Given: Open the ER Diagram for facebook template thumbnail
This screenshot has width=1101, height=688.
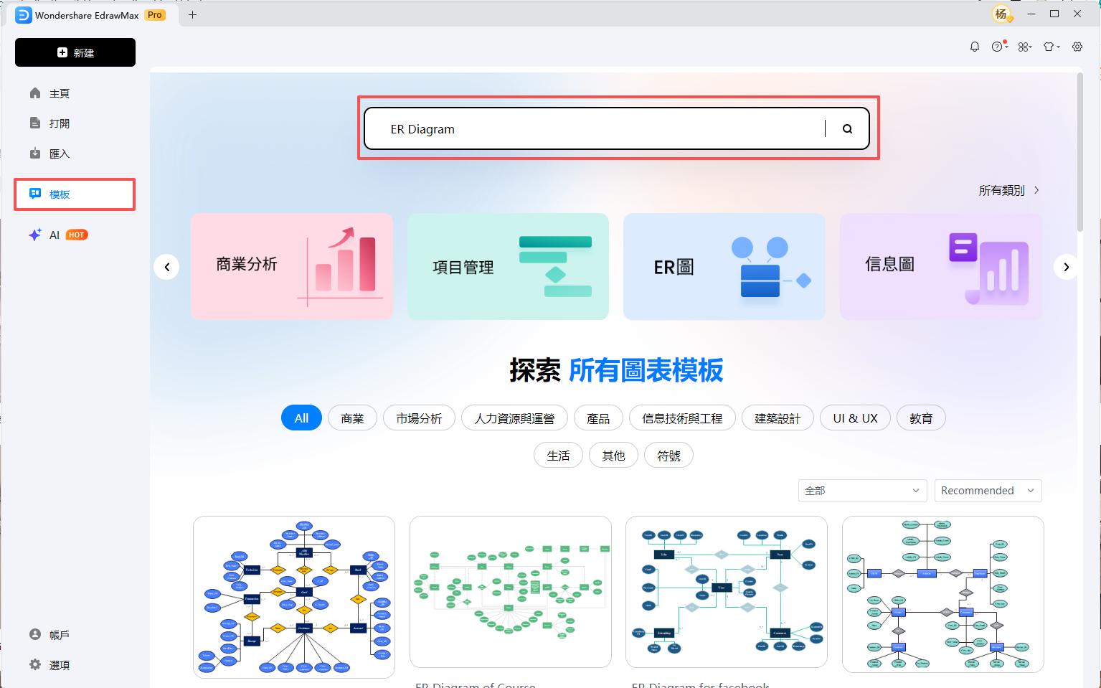Looking at the screenshot, I should click(726, 593).
